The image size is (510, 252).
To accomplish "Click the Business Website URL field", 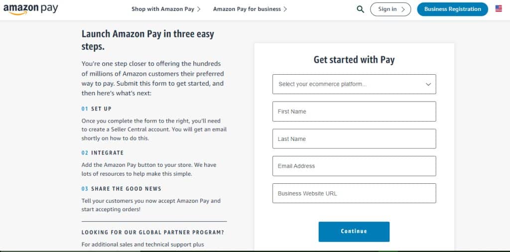I will [354, 193].
